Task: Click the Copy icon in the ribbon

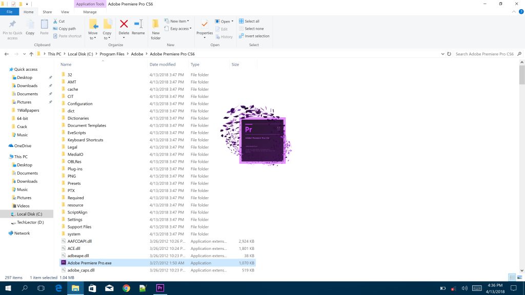Action: click(x=30, y=25)
